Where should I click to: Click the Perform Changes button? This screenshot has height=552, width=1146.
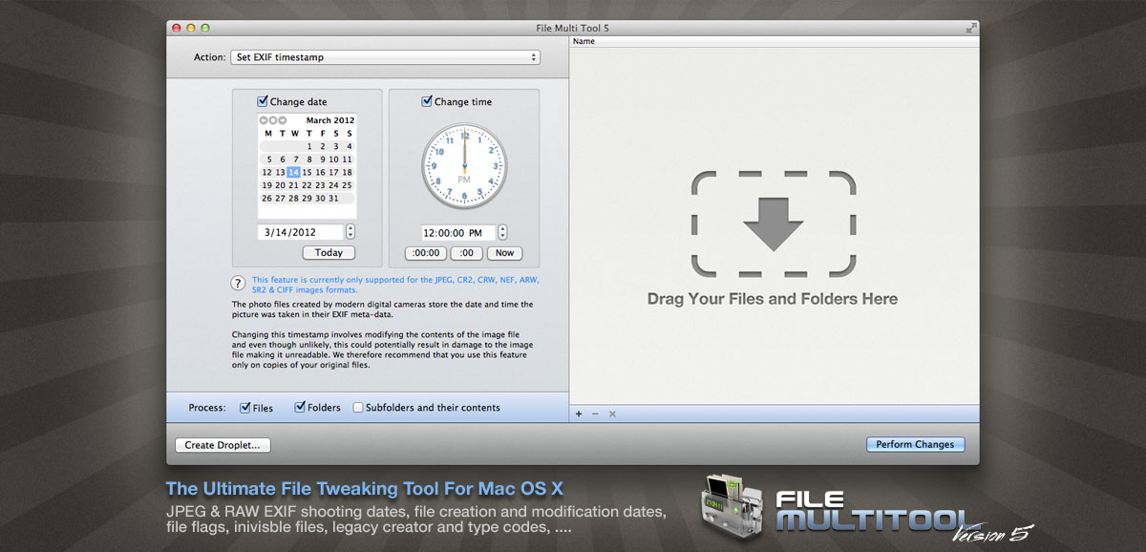tap(915, 445)
